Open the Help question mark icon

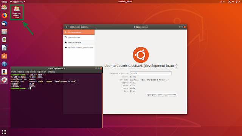pos(4,64)
